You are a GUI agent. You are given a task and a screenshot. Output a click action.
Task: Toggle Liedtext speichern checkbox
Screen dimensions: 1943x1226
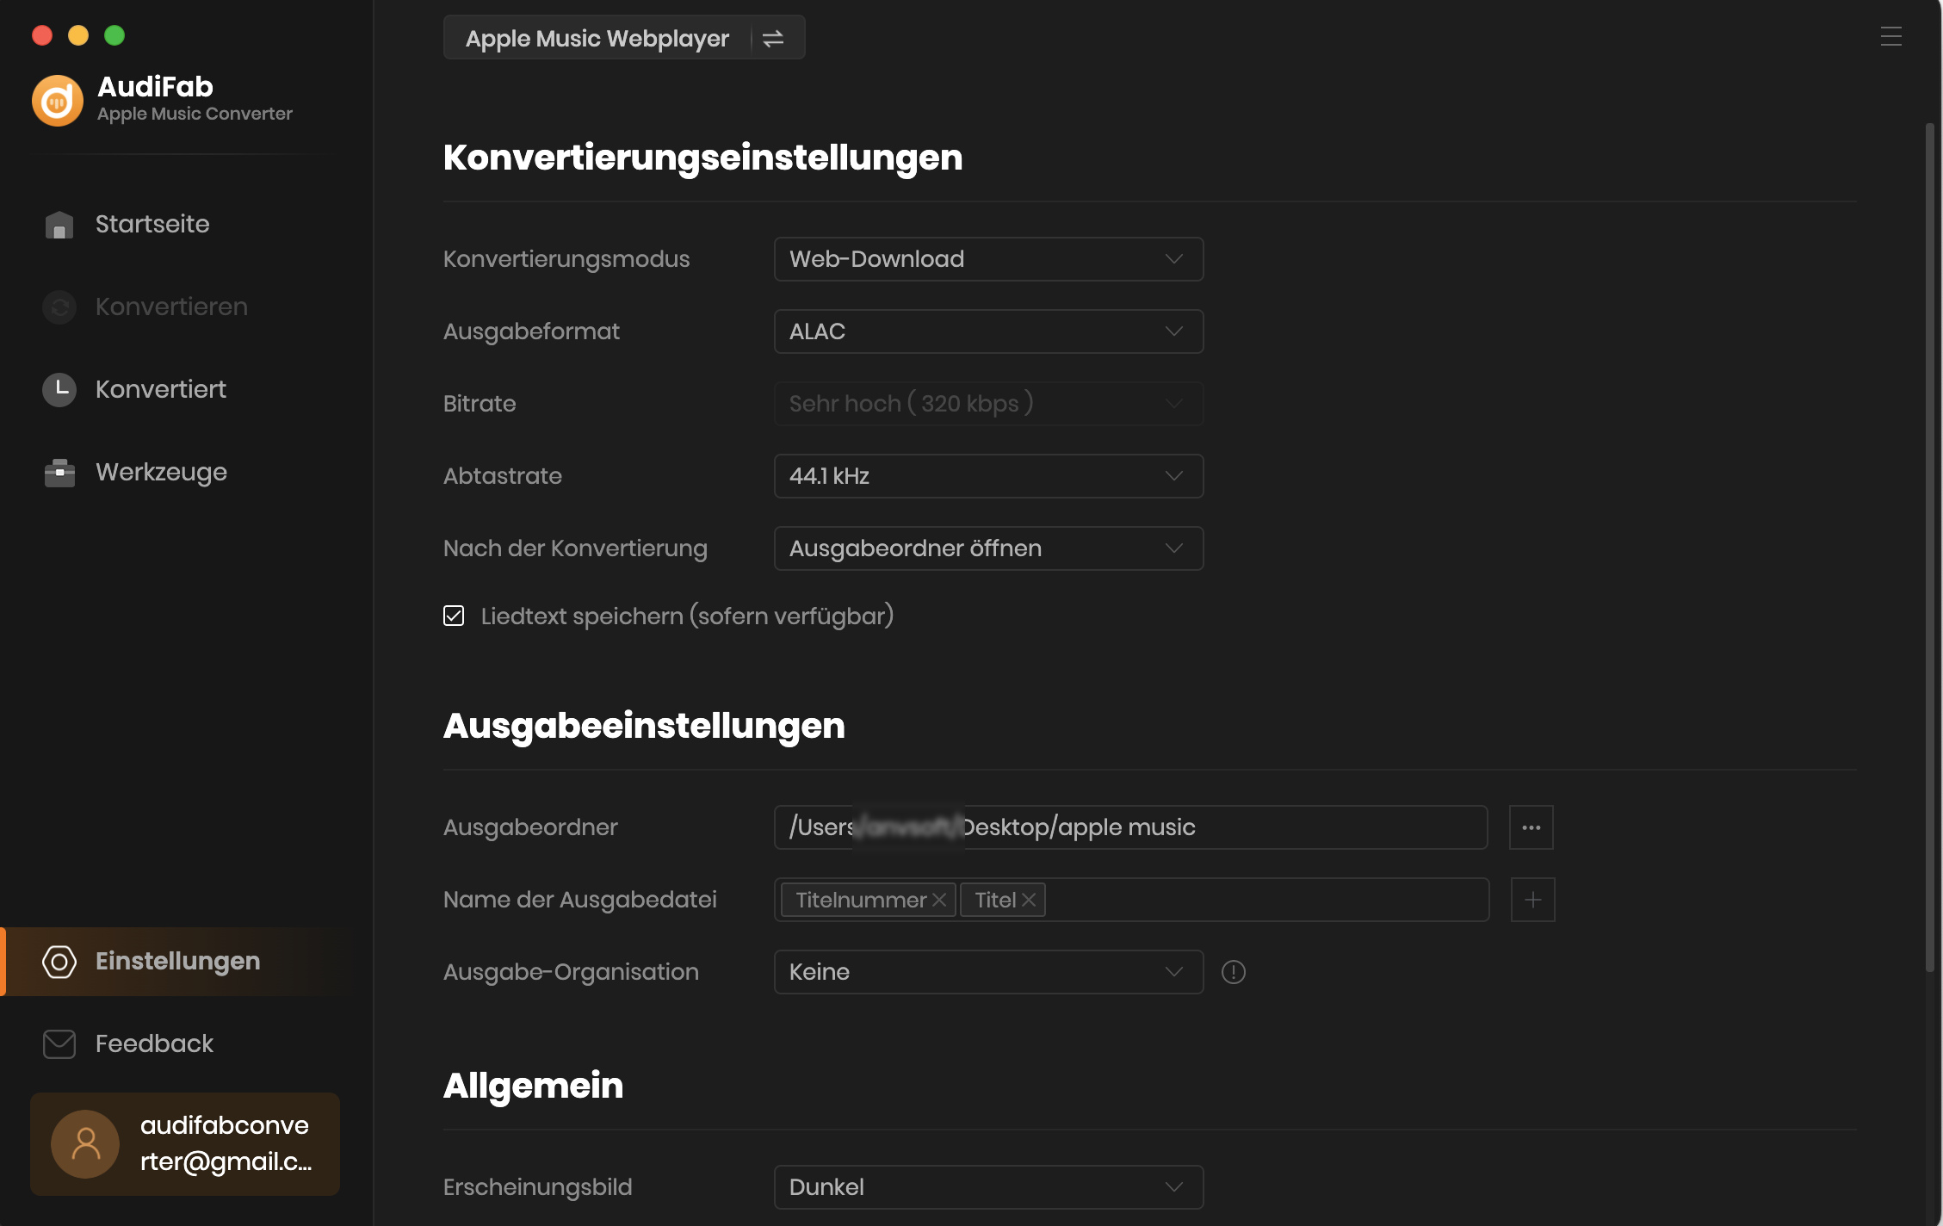(x=454, y=616)
